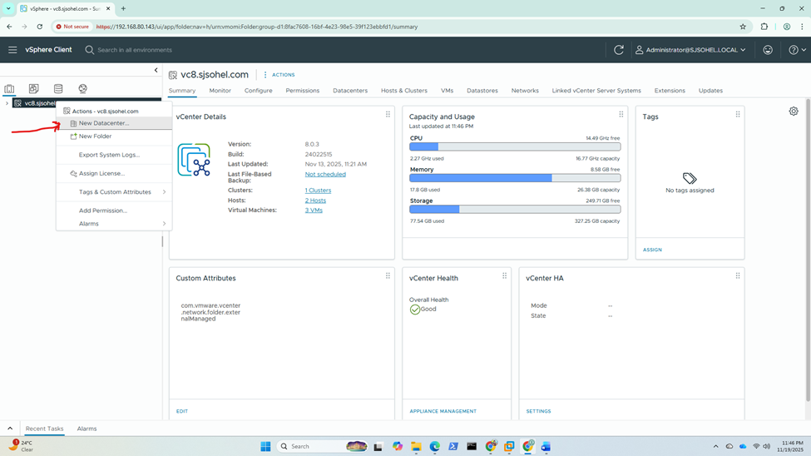
Task: Switch to the Alarms bottom tab
Action: (x=87, y=429)
